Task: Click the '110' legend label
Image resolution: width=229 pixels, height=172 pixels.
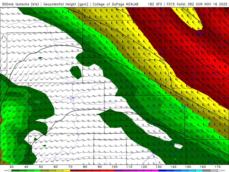Action: coord(129,167)
